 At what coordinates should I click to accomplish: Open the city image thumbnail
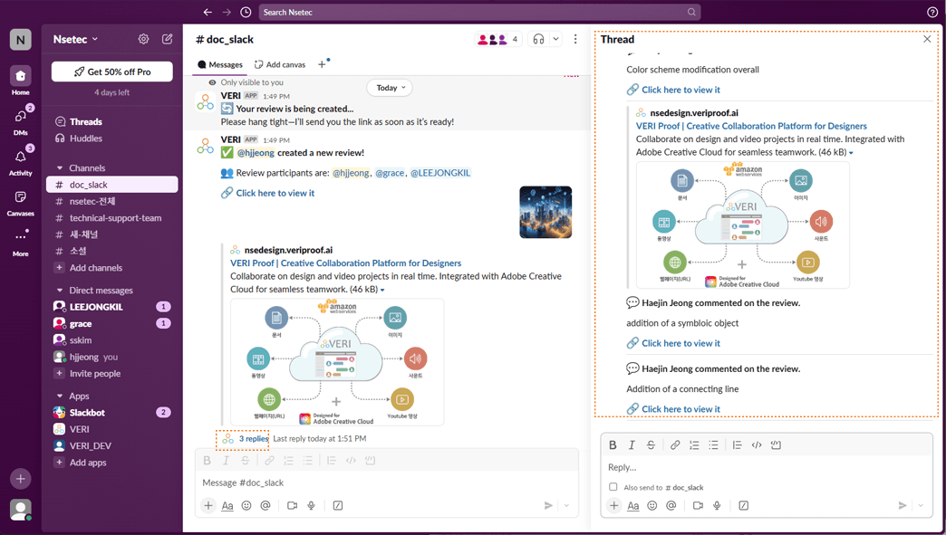545,213
